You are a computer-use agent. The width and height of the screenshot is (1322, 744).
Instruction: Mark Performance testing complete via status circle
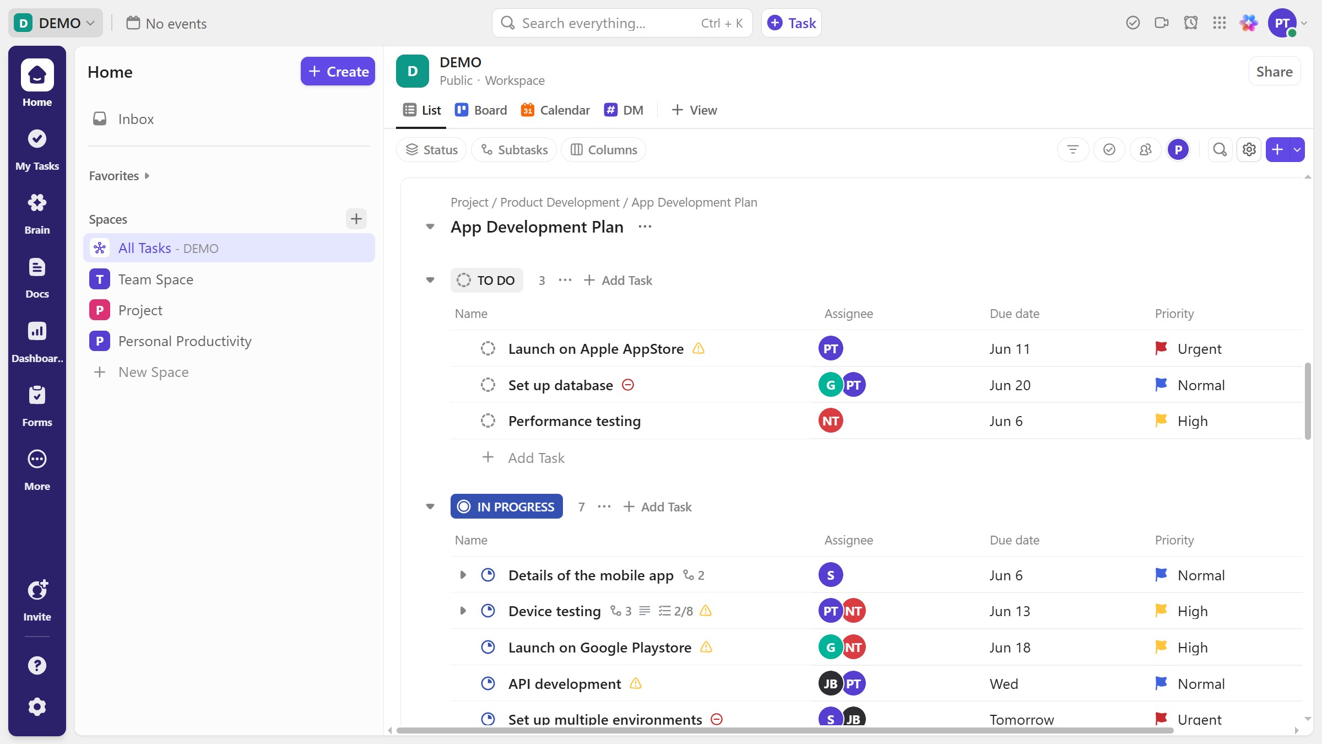[488, 420]
